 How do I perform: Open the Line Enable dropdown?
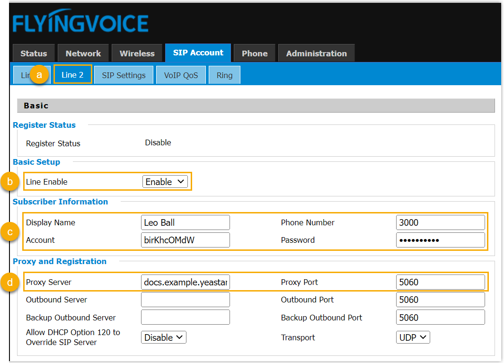click(x=165, y=182)
